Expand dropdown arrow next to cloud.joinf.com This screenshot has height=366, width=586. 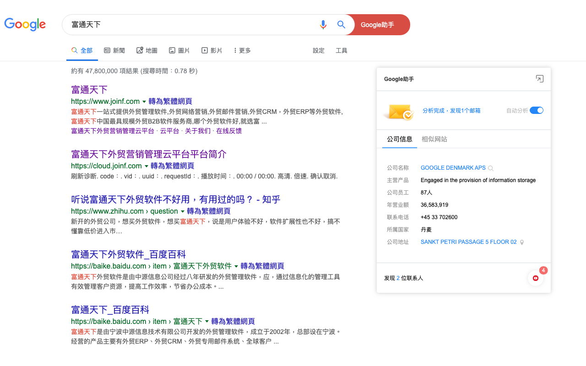[x=146, y=166]
